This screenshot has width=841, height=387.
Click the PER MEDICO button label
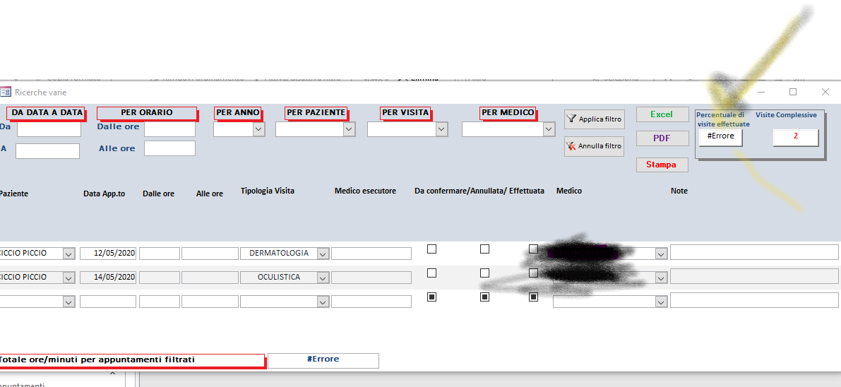pos(508,113)
